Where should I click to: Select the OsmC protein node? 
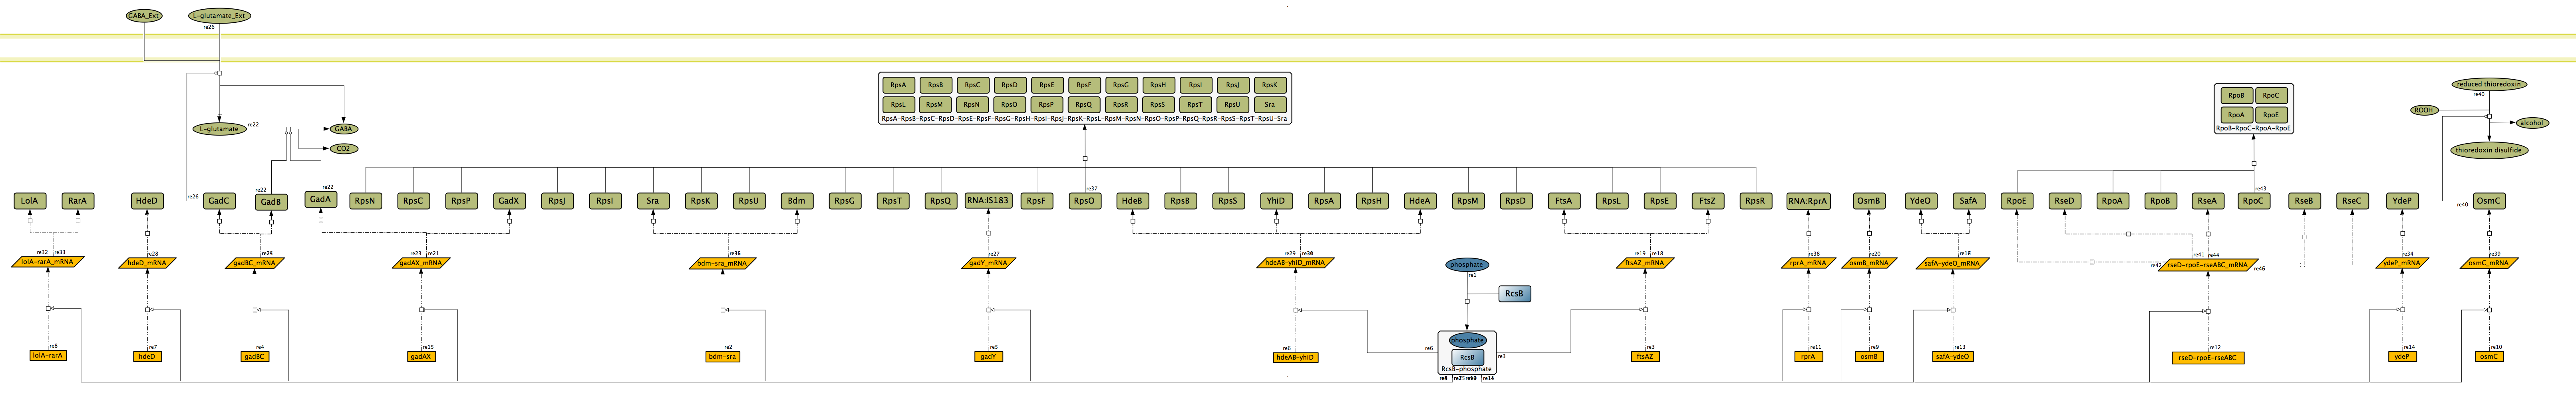pos(2488,201)
